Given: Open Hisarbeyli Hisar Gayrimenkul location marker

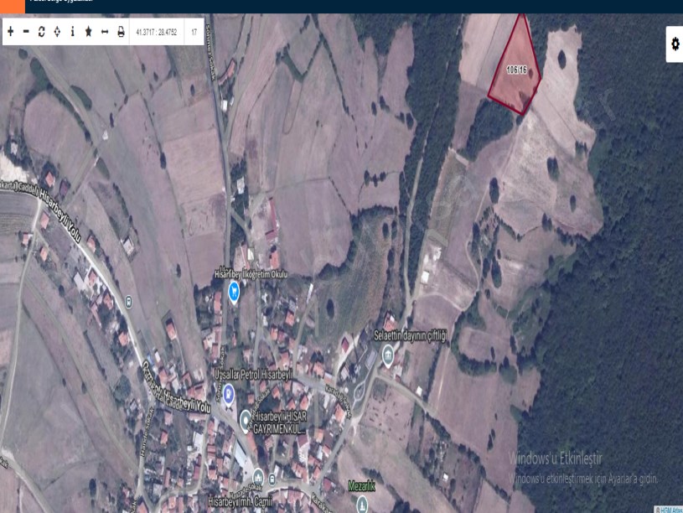Looking at the screenshot, I should coord(246,418).
